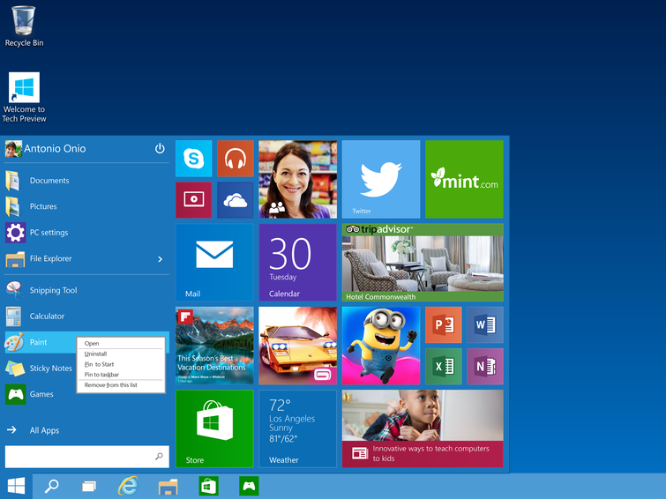Choose Uninstall in the context menu
666x499 pixels.
coord(121,354)
